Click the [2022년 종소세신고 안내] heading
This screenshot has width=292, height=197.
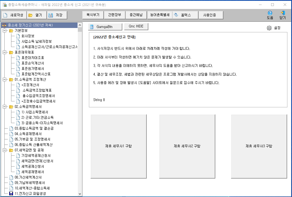tap(114, 37)
